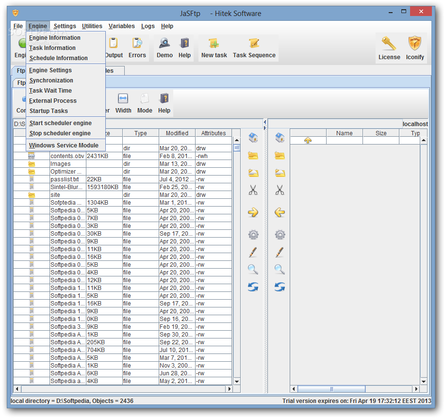The width and height of the screenshot is (445, 418).
Task: Click the Iconify shield icon
Action: click(414, 48)
